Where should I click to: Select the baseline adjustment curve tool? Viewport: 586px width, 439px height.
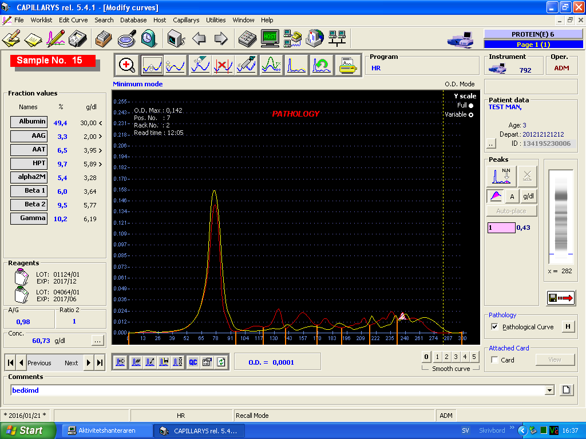(x=175, y=65)
